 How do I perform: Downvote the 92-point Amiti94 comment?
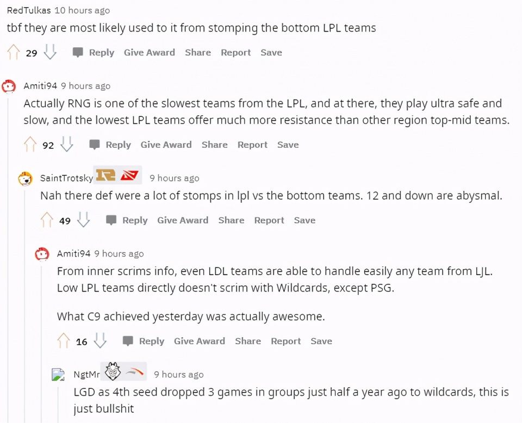(66, 145)
